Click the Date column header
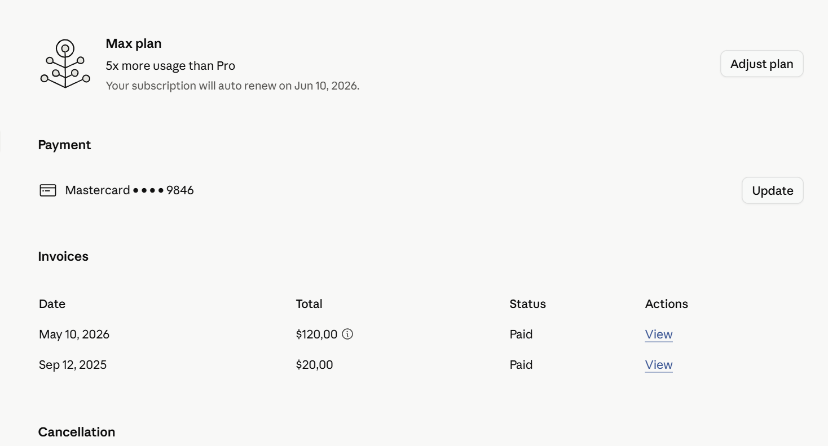Screen dimensions: 828x446 [52, 304]
